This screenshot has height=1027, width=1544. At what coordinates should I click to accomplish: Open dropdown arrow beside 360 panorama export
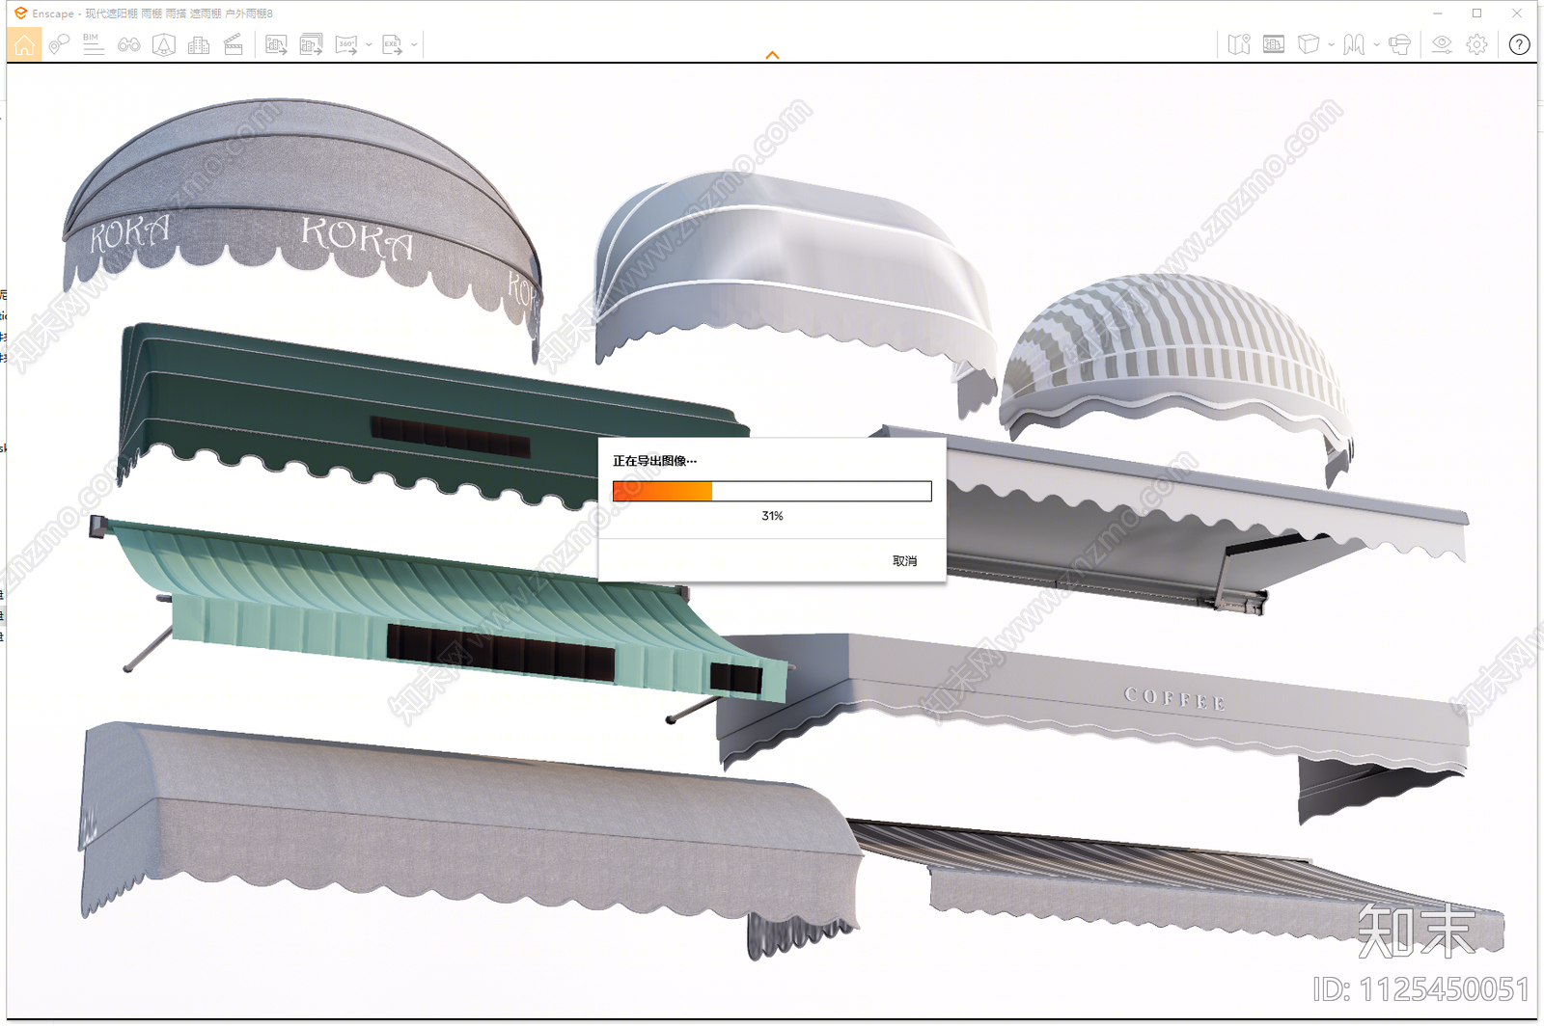pos(369,44)
